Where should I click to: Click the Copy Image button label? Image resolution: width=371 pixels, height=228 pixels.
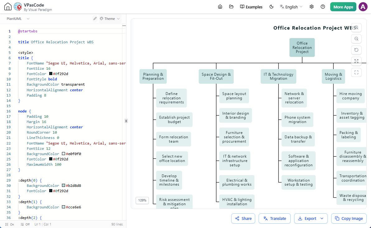[352, 219]
